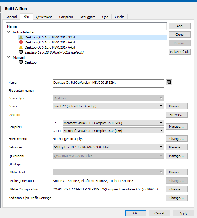This screenshot has height=218, width=197.
Task: Click monitor icon of manual Desktop kit
Action: pyautogui.click(x=21, y=62)
